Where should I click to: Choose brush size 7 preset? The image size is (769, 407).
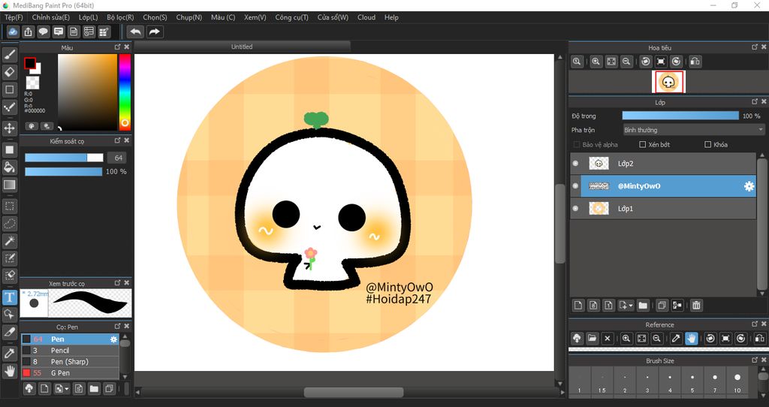[x=715, y=381]
